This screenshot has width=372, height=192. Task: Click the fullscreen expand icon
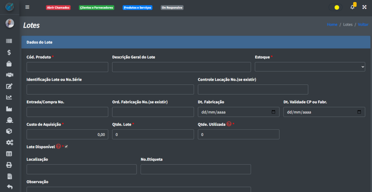coord(364,7)
